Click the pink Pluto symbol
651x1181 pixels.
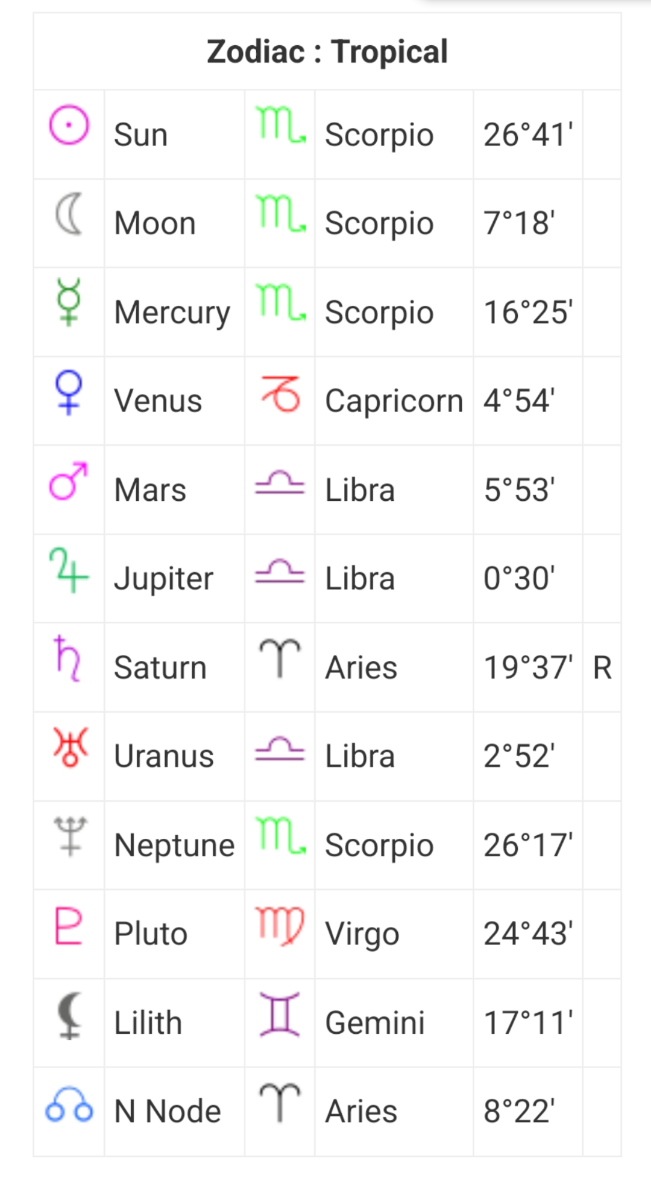[x=68, y=925]
